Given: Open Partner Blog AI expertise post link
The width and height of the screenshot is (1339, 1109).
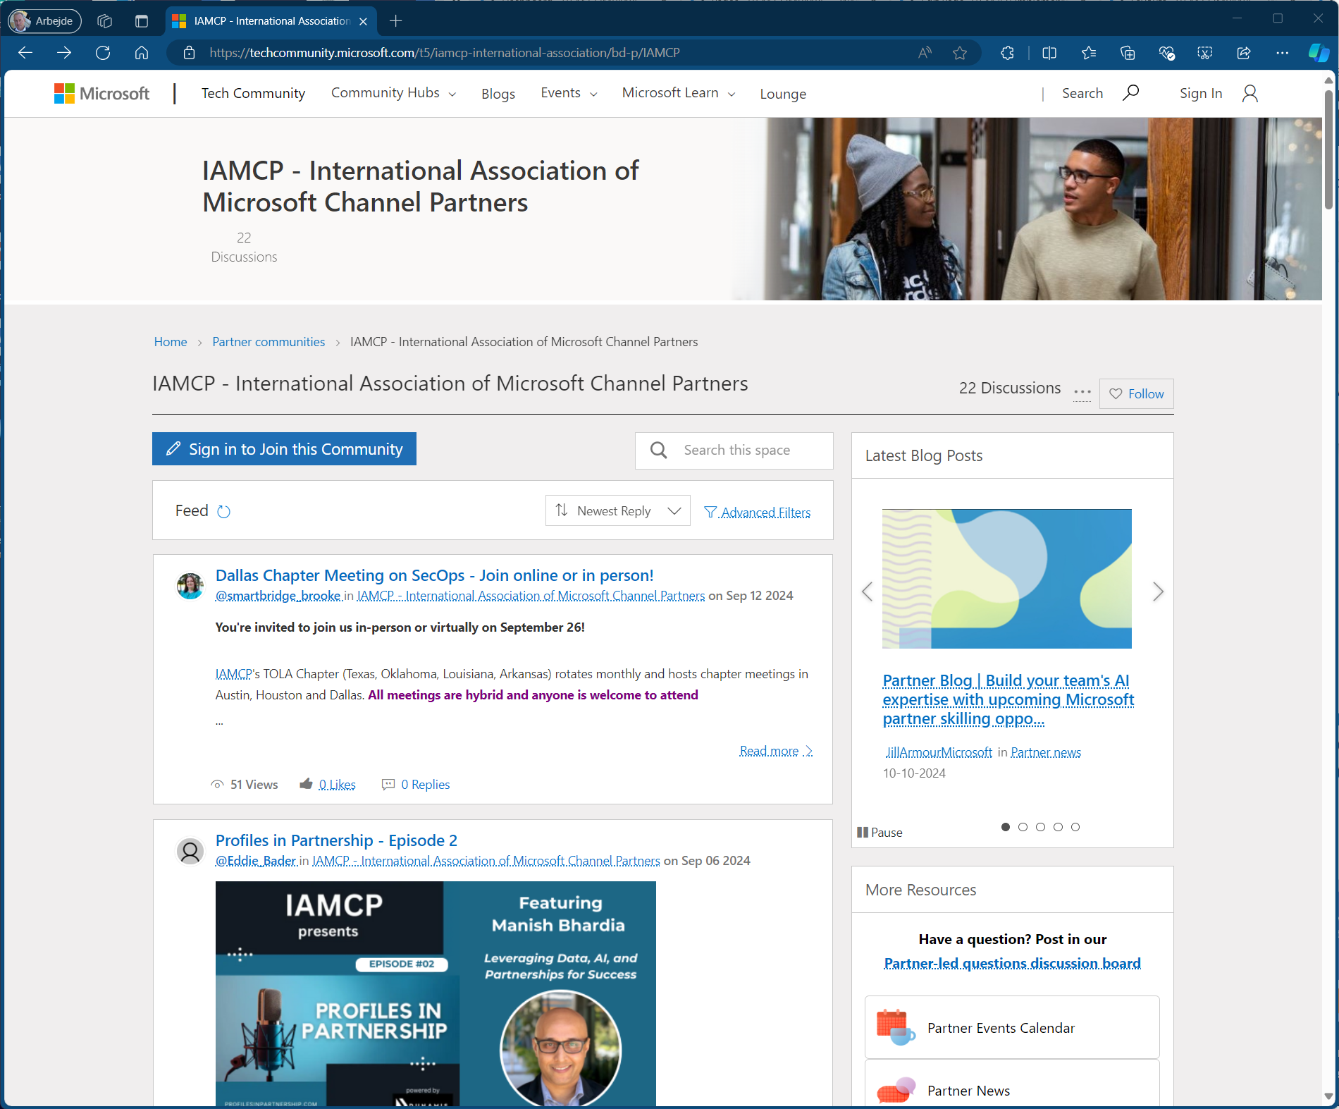Looking at the screenshot, I should pos(1008,699).
